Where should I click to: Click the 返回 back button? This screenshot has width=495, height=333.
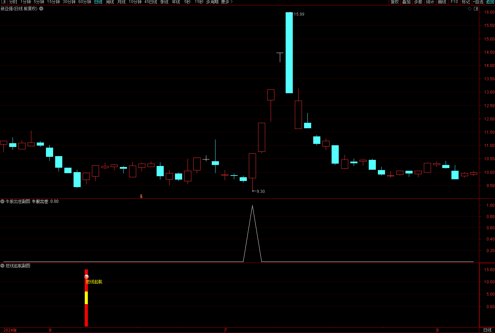point(490,2)
